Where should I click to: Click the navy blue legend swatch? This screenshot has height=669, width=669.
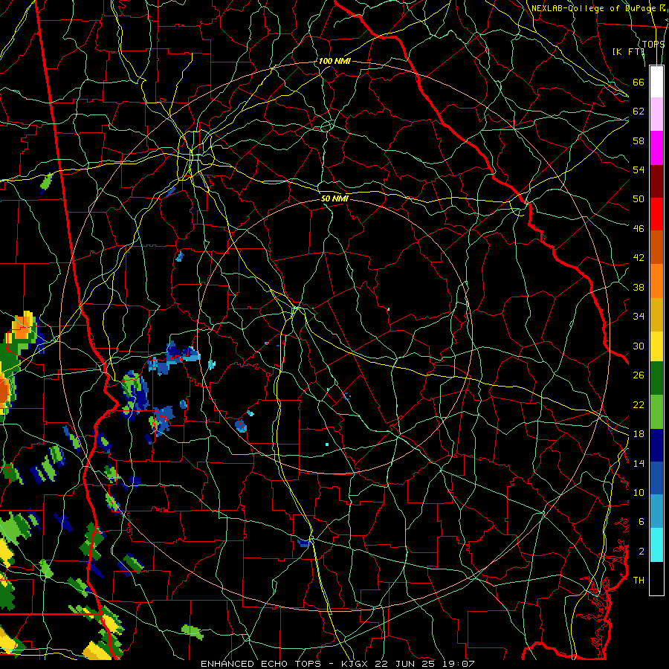click(x=656, y=445)
